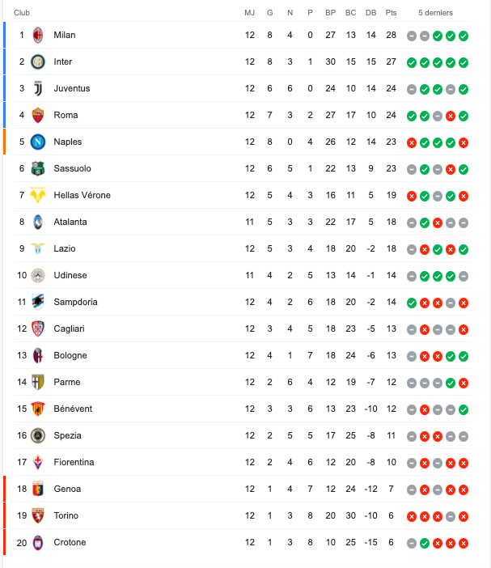Screen dimensions: 491x568
Task: Click the Hellas Vérone yellow logo
Action: pyautogui.click(x=38, y=195)
